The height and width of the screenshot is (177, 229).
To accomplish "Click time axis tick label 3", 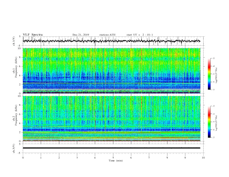I will click(x=77, y=158).
